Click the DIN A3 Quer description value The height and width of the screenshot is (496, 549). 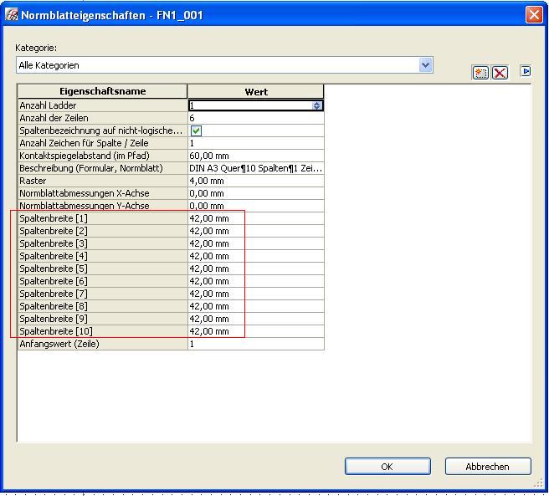[x=256, y=168]
